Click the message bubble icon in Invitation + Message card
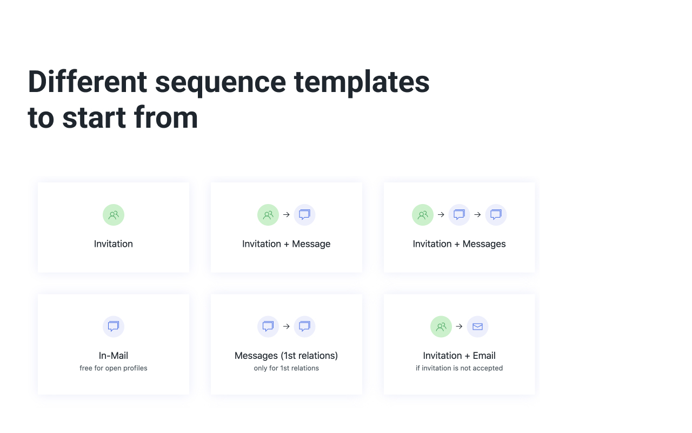Image resolution: width=692 pixels, height=433 pixels. [x=304, y=215]
